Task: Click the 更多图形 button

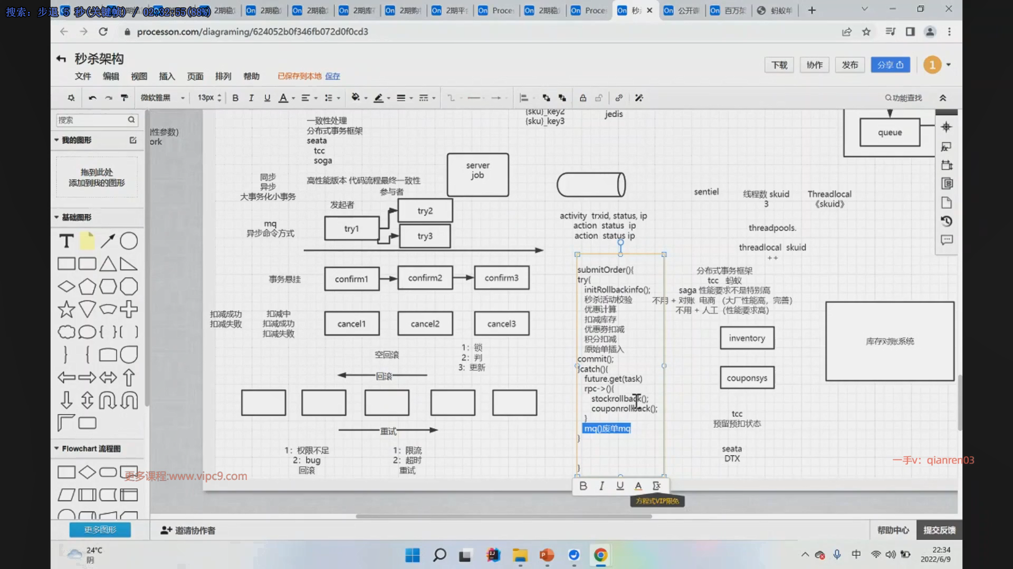Action: click(x=100, y=529)
